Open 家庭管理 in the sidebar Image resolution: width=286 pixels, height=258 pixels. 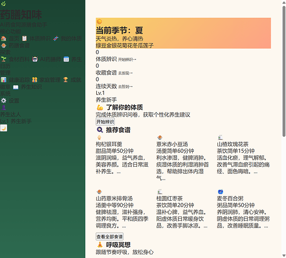(50, 80)
